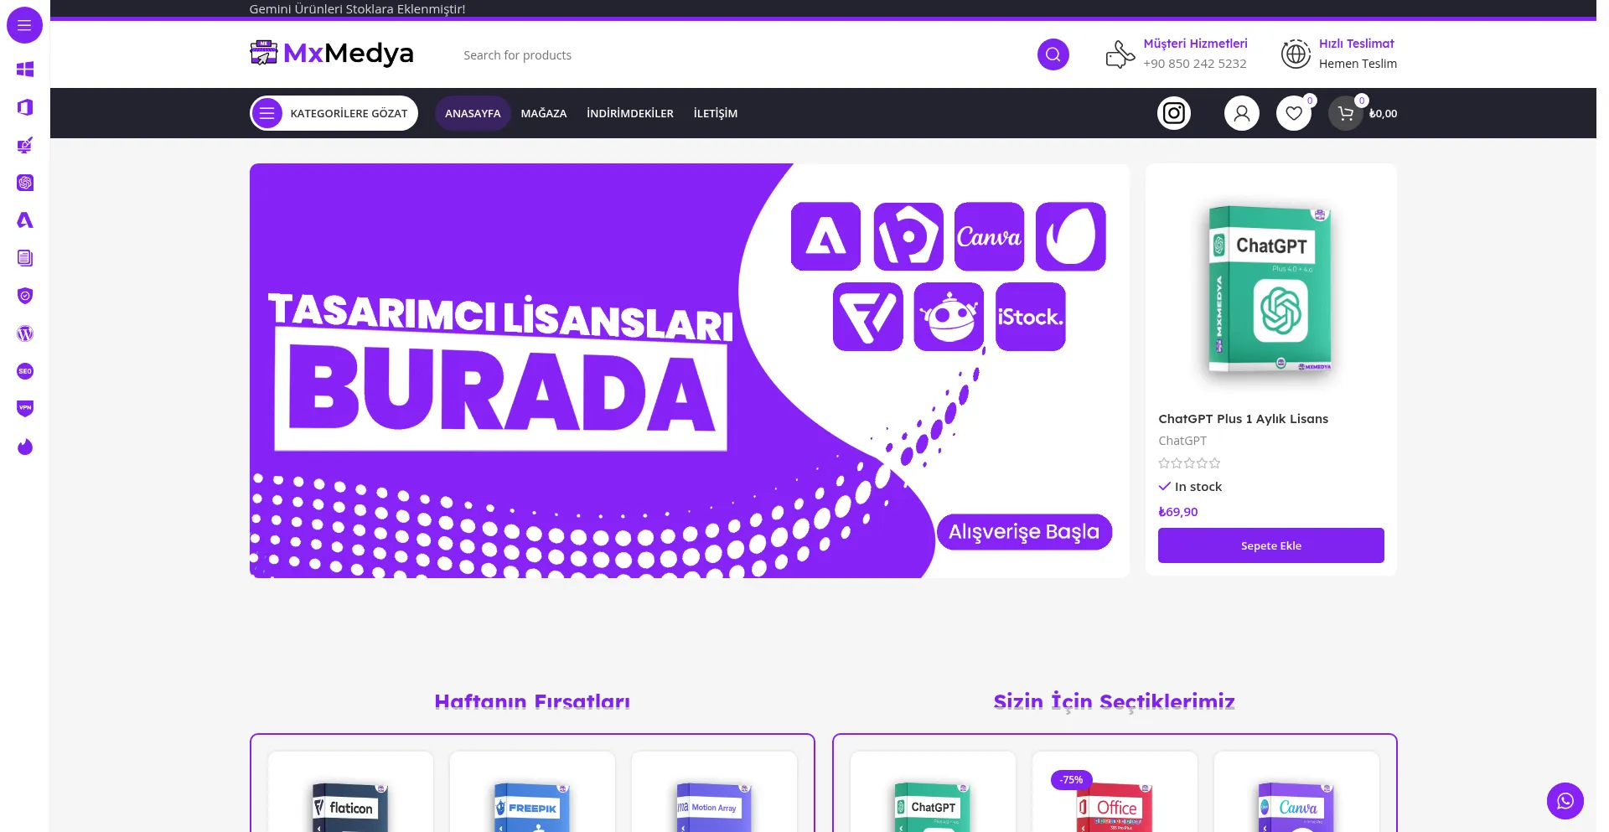Screen dimensions: 1609x832
Task: Open the user account icon
Action: click(x=1241, y=113)
